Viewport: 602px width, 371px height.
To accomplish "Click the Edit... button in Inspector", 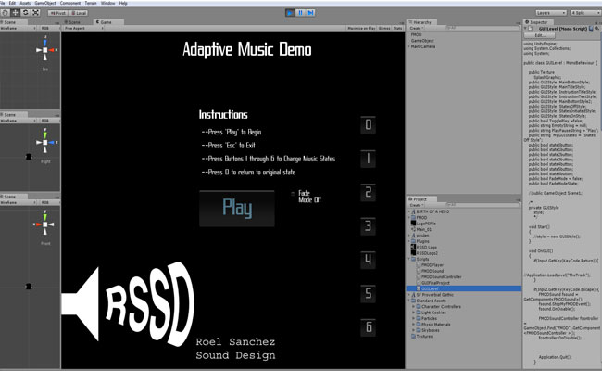I will (539, 35).
